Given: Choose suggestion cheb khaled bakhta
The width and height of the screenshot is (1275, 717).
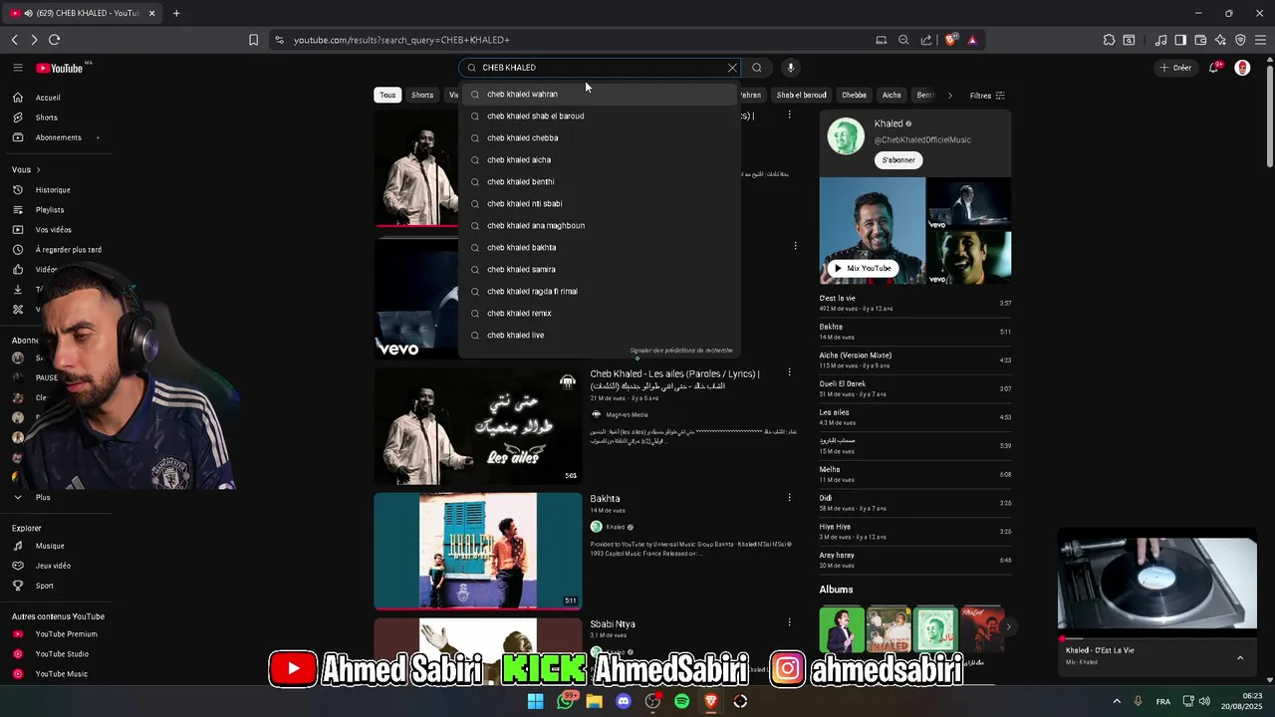Looking at the screenshot, I should point(600,247).
